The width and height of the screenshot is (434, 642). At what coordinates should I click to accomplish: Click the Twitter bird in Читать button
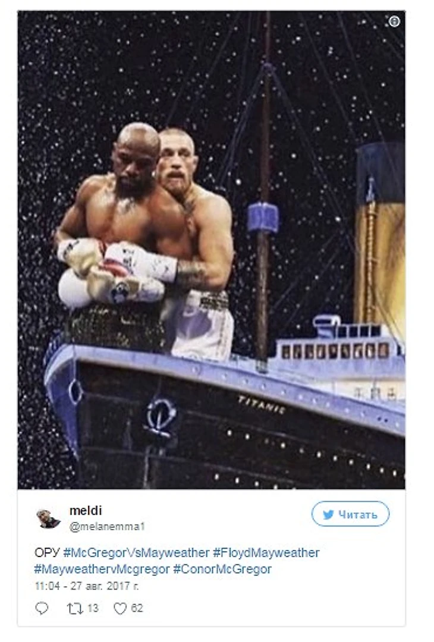(328, 515)
